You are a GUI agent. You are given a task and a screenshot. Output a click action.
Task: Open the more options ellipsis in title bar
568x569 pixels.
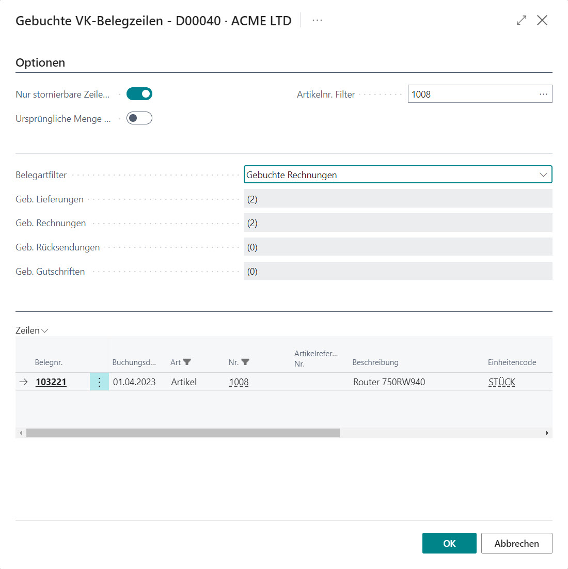click(x=317, y=20)
